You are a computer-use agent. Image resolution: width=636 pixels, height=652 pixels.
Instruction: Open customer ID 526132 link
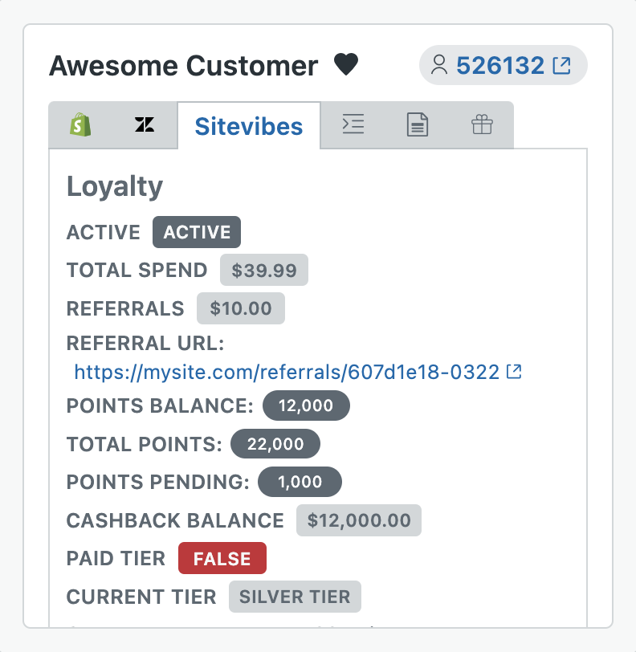tap(500, 65)
